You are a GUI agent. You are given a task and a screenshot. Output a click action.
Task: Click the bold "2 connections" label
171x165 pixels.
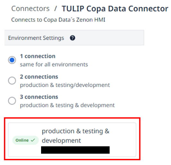tap(39, 77)
